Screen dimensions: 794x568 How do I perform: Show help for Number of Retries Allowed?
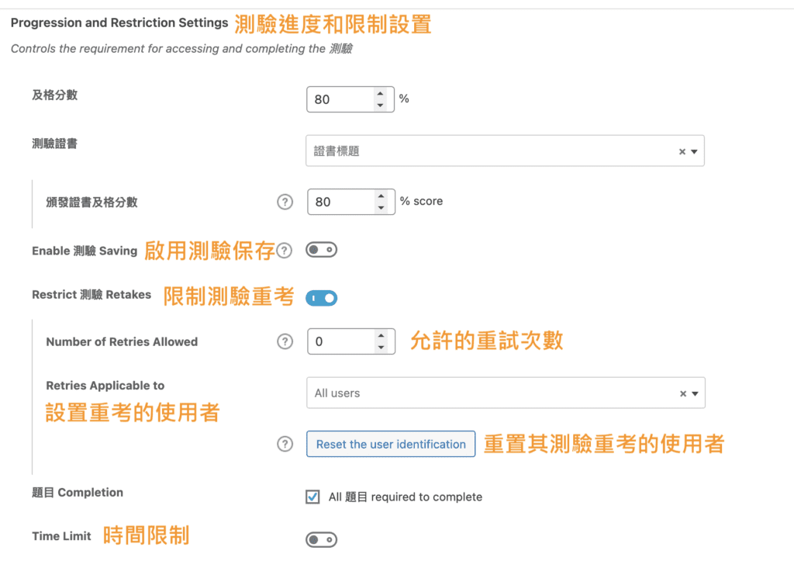[285, 341]
